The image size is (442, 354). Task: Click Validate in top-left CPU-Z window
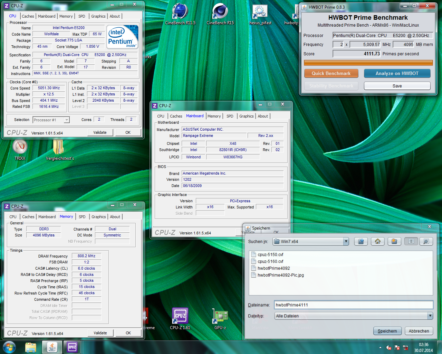[x=100, y=132]
